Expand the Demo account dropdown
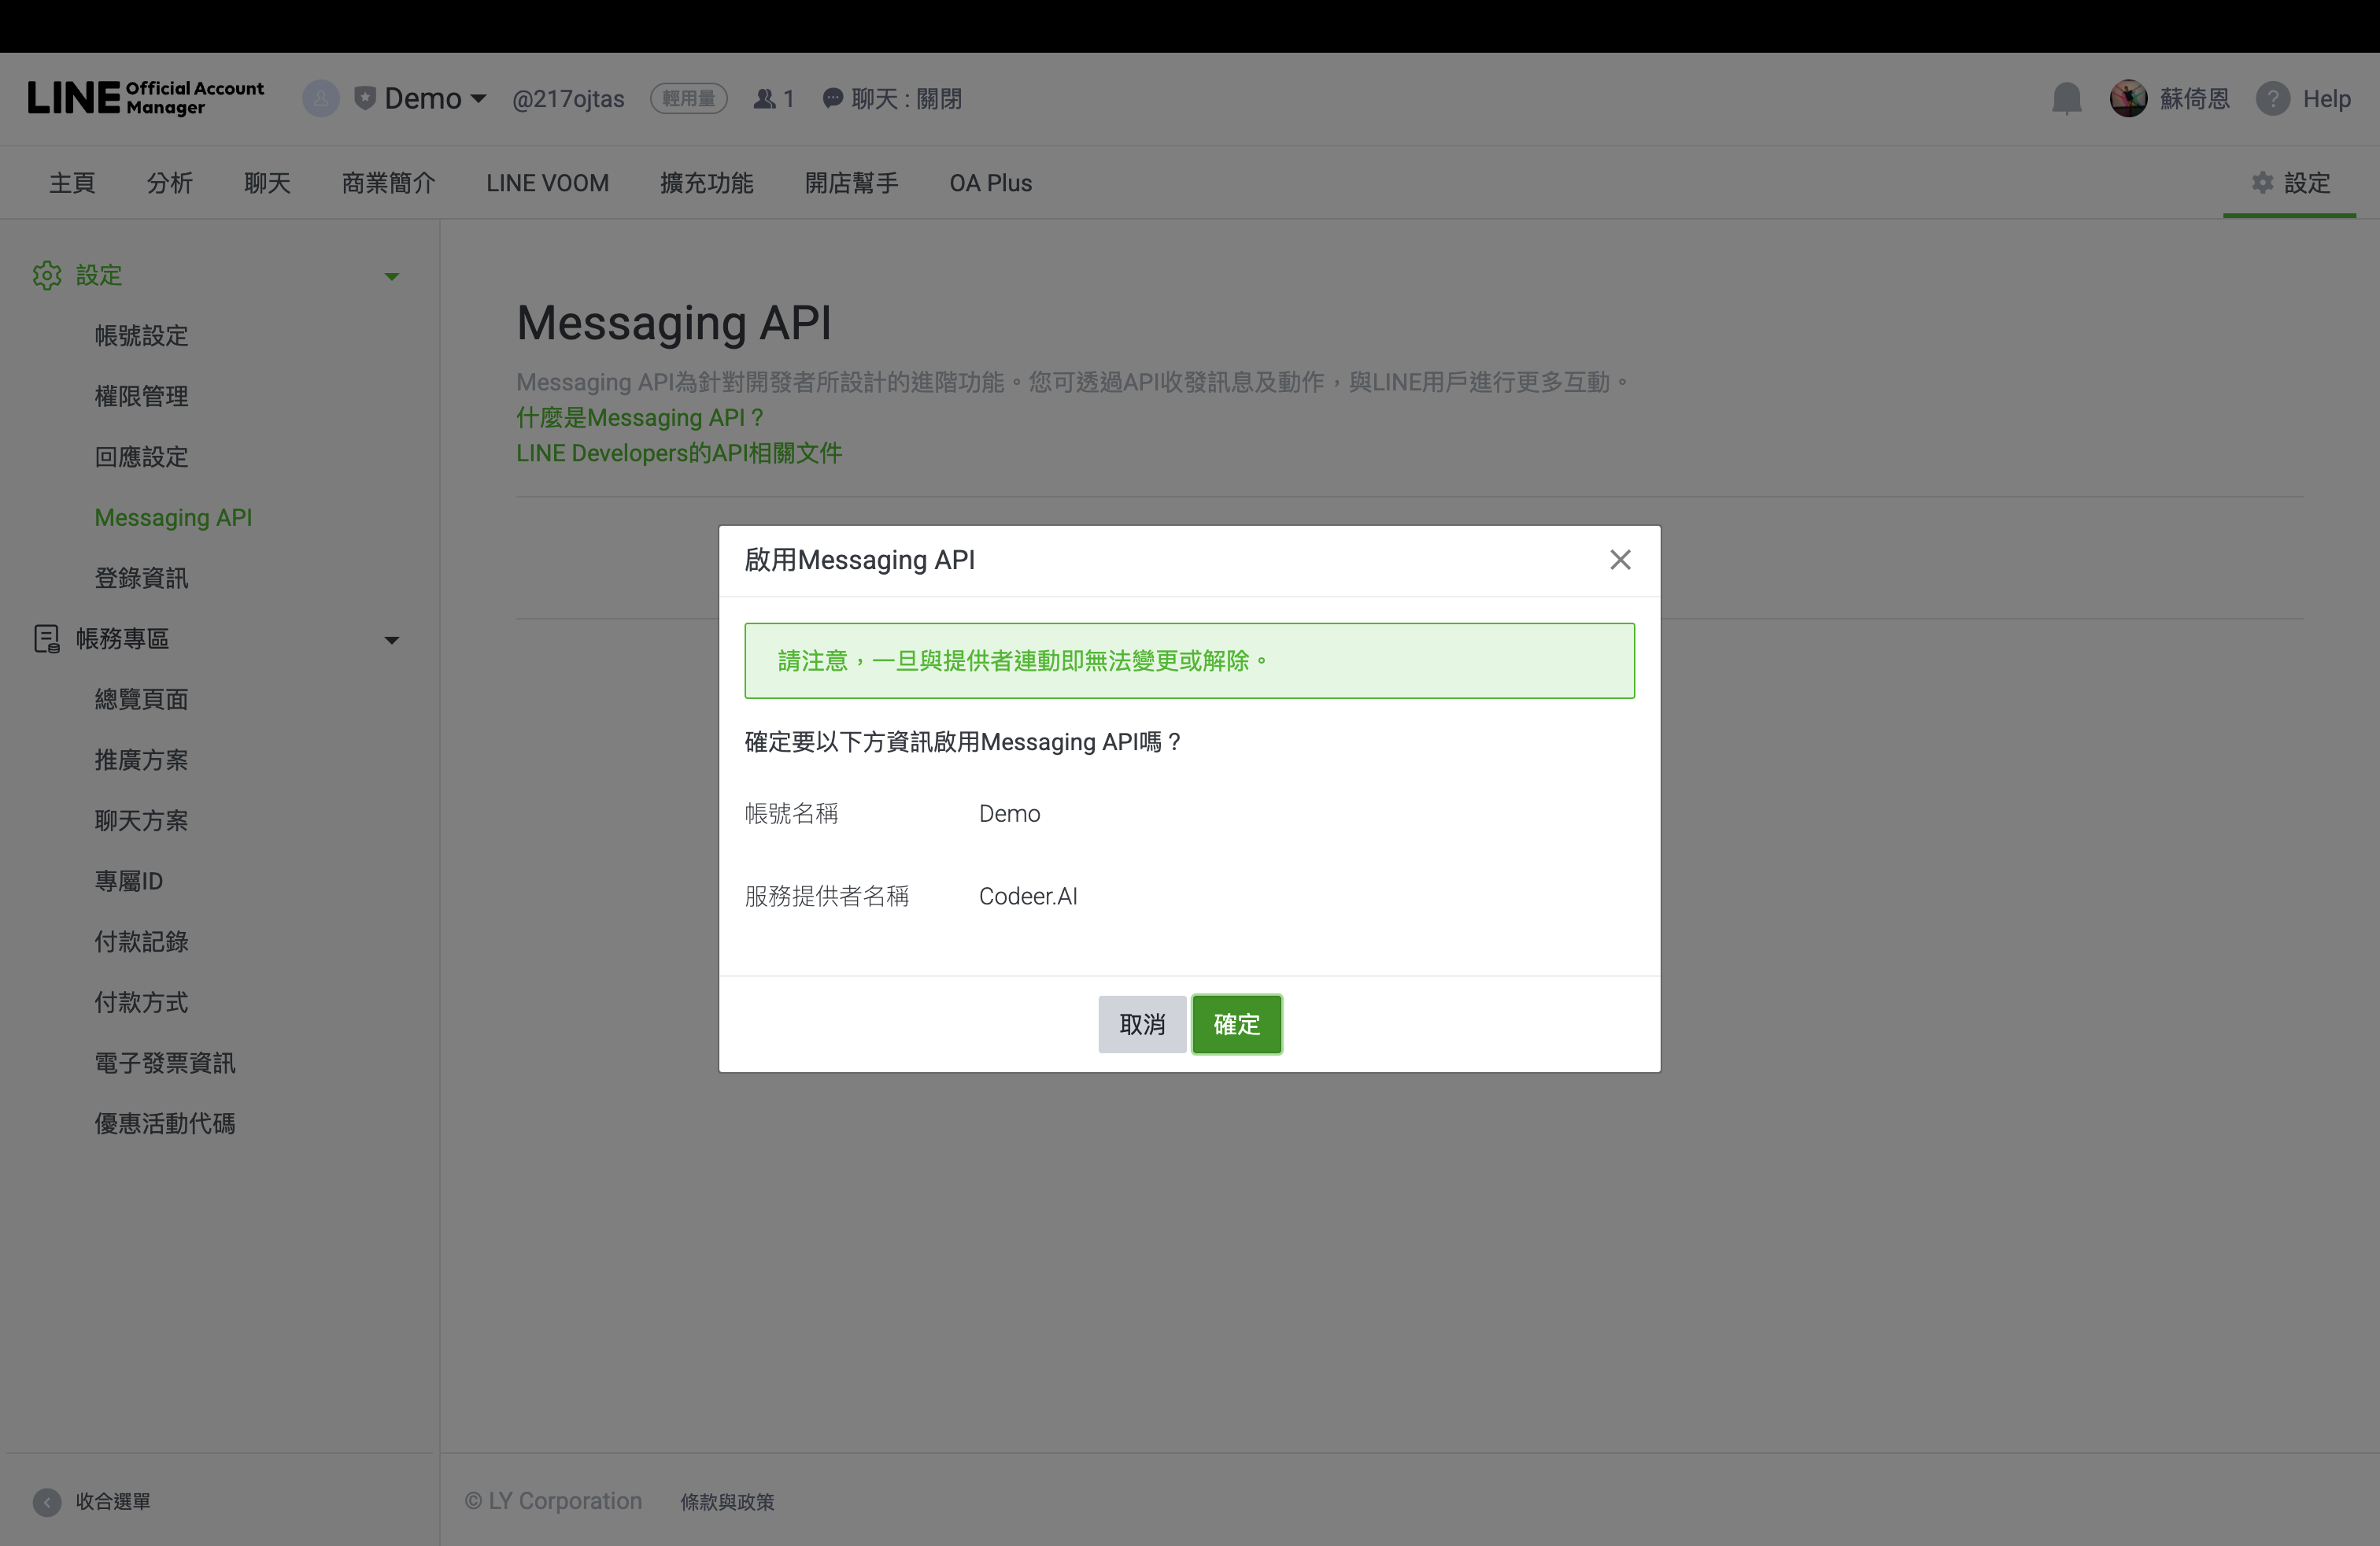Image resolution: width=2380 pixels, height=1546 pixels. (479, 99)
